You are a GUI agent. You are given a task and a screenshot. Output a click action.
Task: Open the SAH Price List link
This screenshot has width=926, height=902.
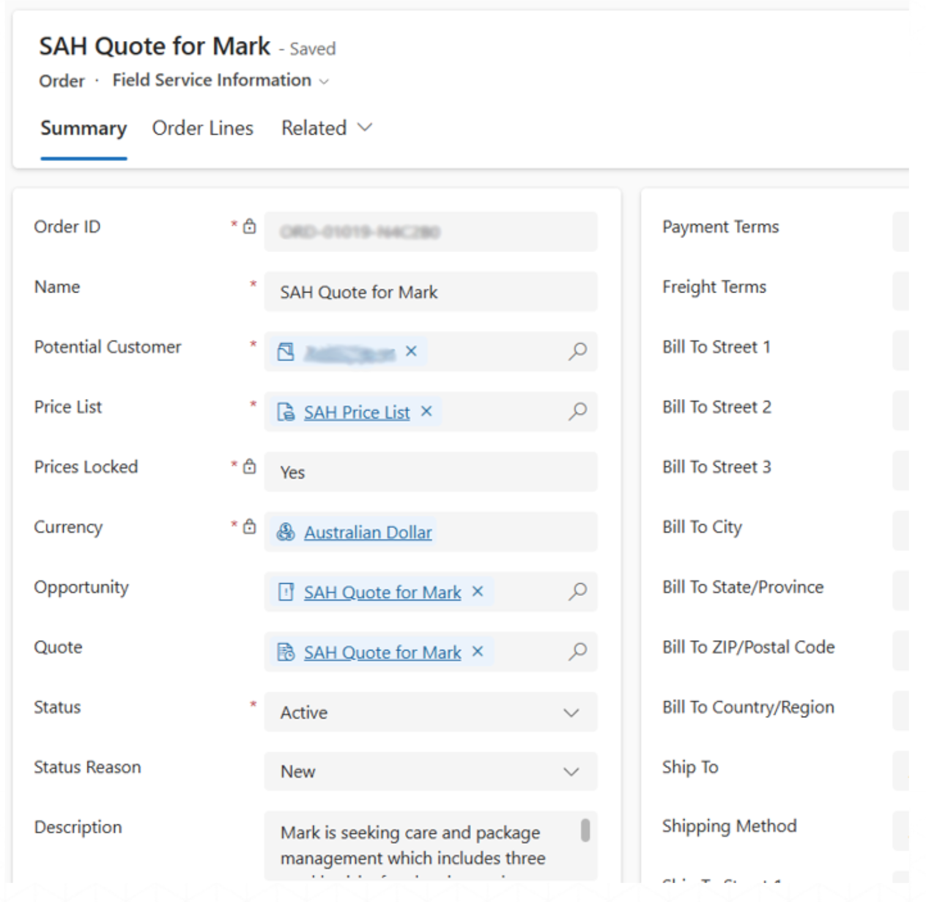click(357, 412)
